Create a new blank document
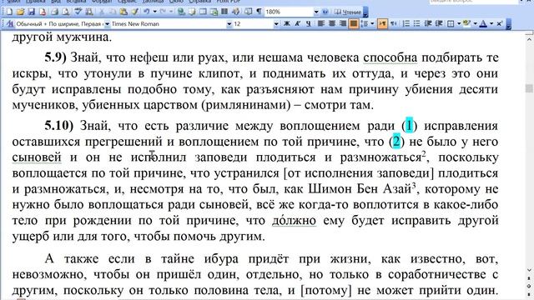 tap(9, 12)
